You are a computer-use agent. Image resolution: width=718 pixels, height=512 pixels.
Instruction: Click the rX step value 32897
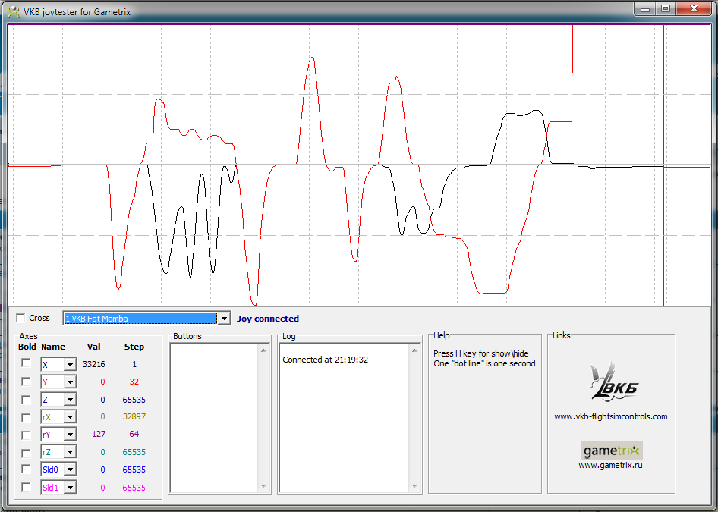coord(134,417)
